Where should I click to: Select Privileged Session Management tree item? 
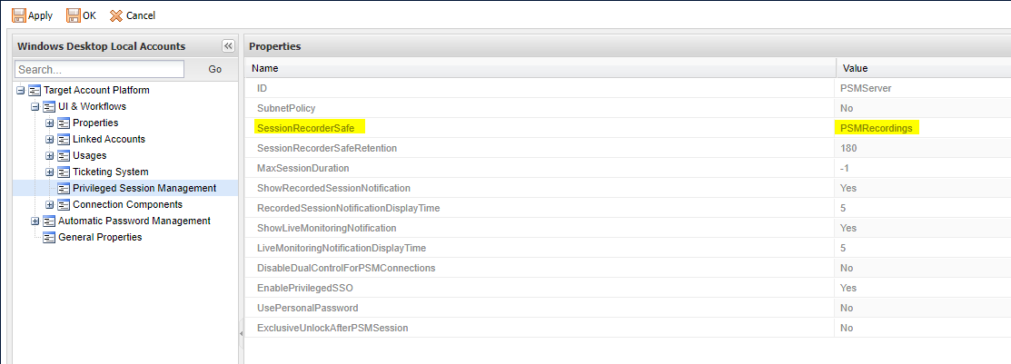point(144,189)
